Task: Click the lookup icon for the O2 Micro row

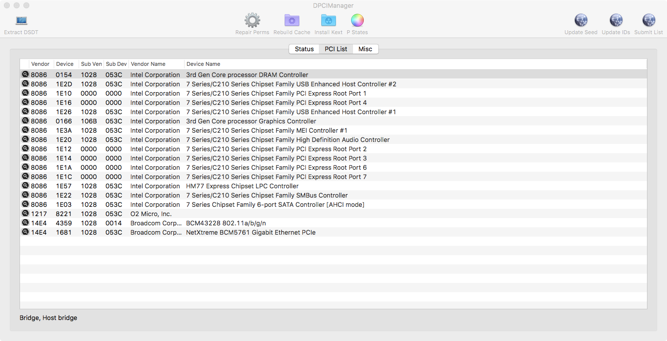Action: [x=25, y=213]
